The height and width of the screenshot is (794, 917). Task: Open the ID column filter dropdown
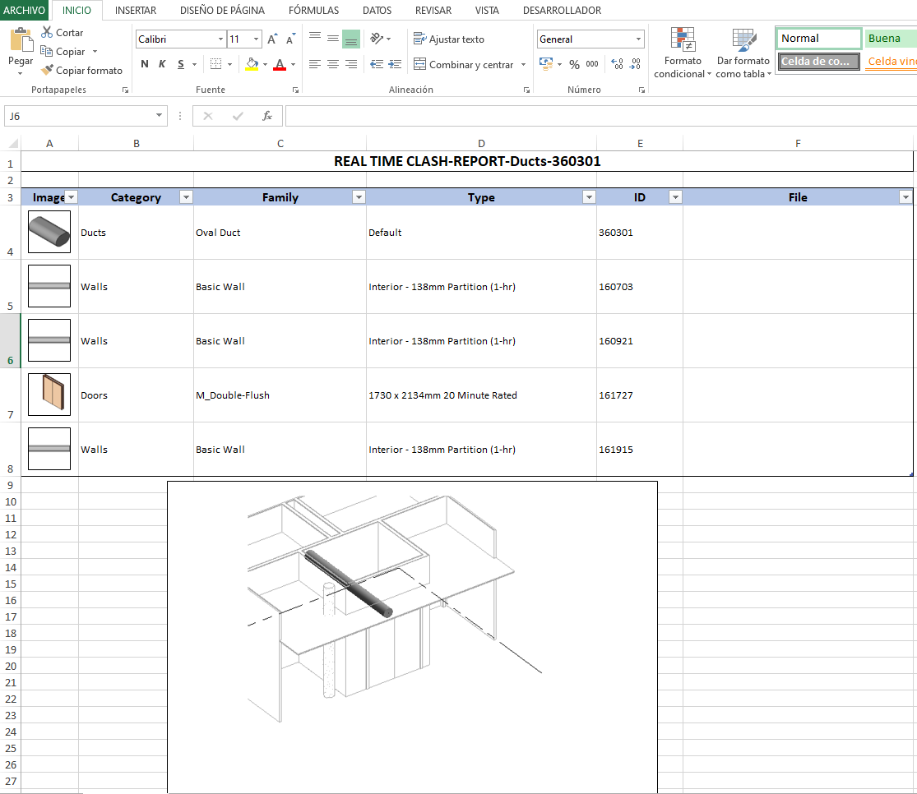[x=675, y=197]
